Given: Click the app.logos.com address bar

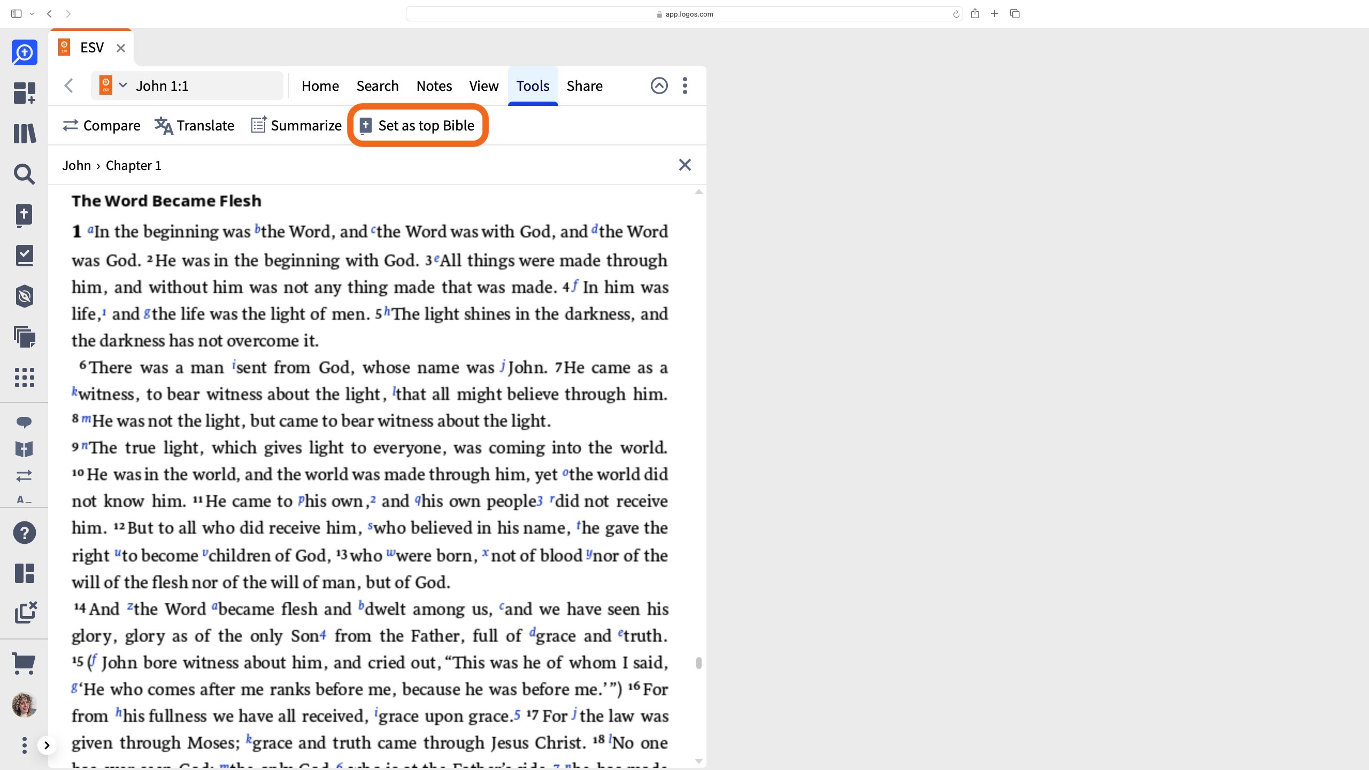Looking at the screenshot, I should click(x=684, y=14).
